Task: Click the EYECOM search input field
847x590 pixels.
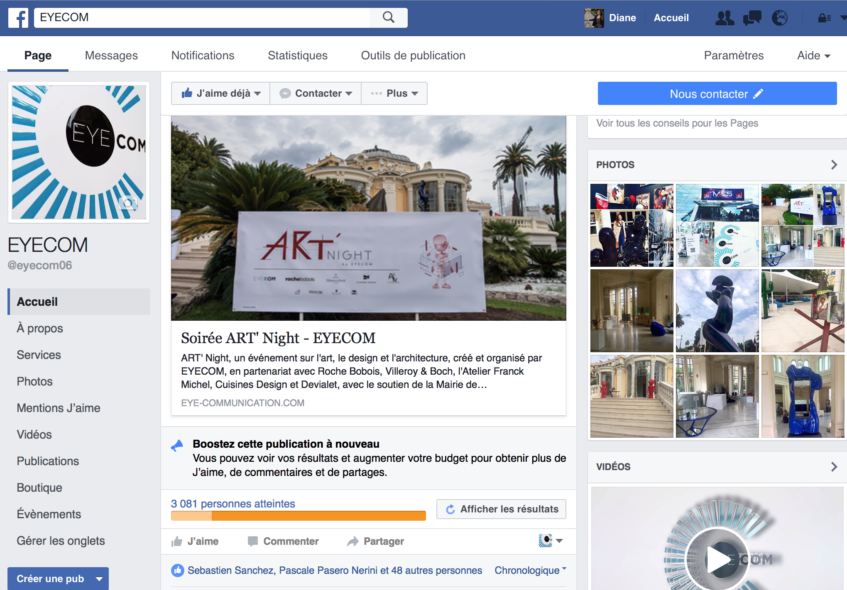Action: (202, 17)
